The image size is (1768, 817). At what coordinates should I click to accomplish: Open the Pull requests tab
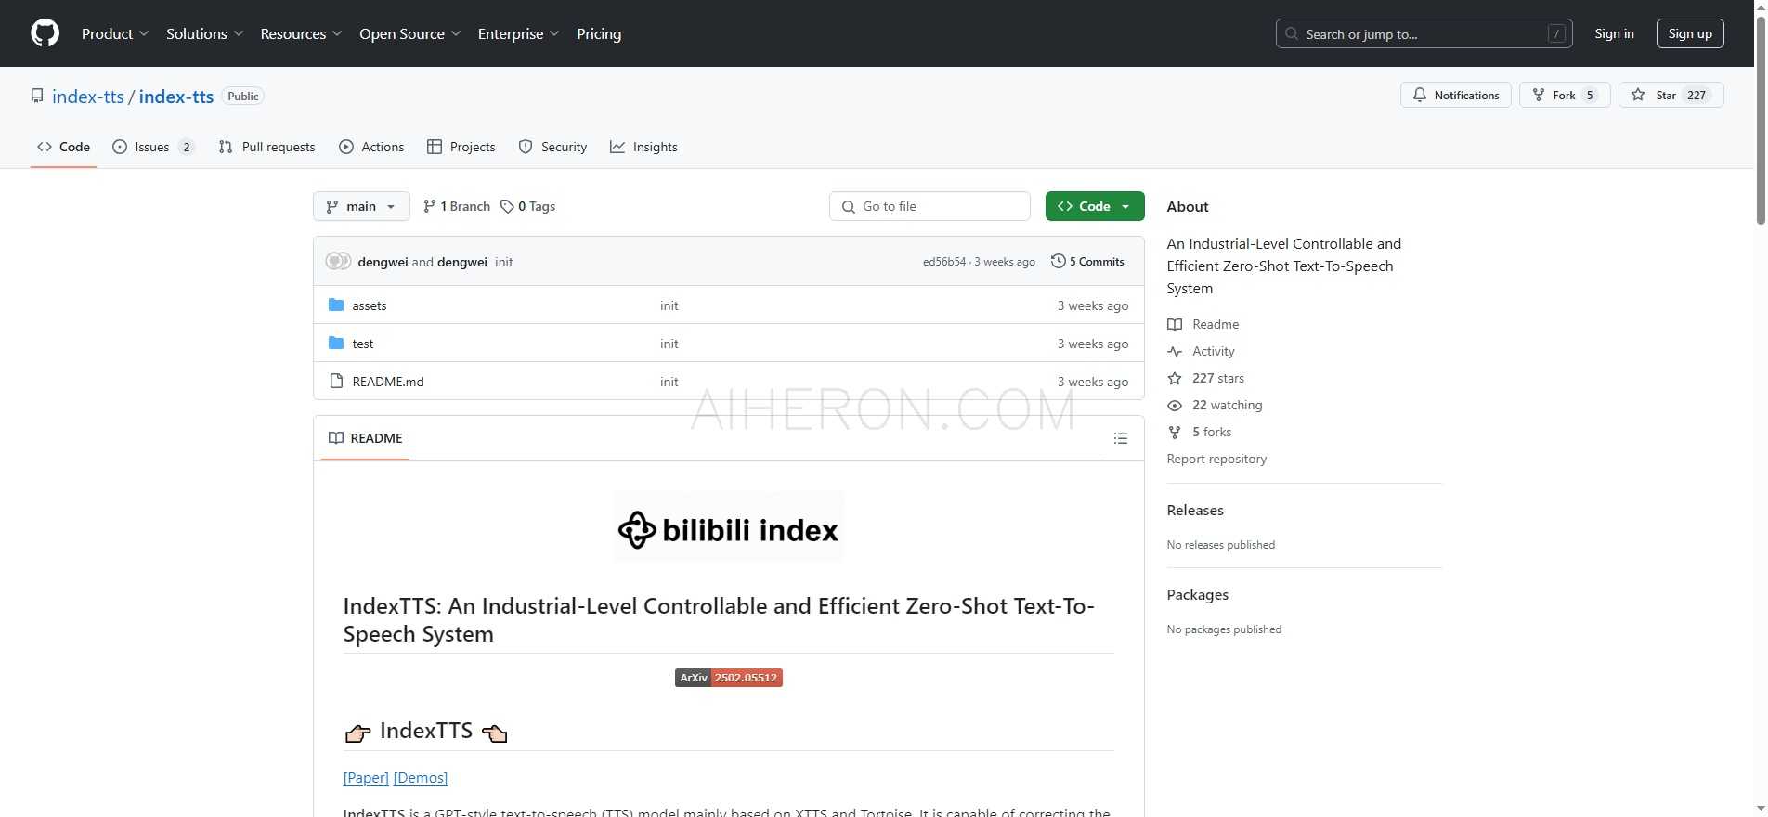point(266,147)
